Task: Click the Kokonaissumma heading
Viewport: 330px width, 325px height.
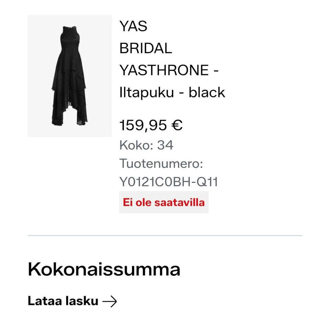Action: click(104, 269)
